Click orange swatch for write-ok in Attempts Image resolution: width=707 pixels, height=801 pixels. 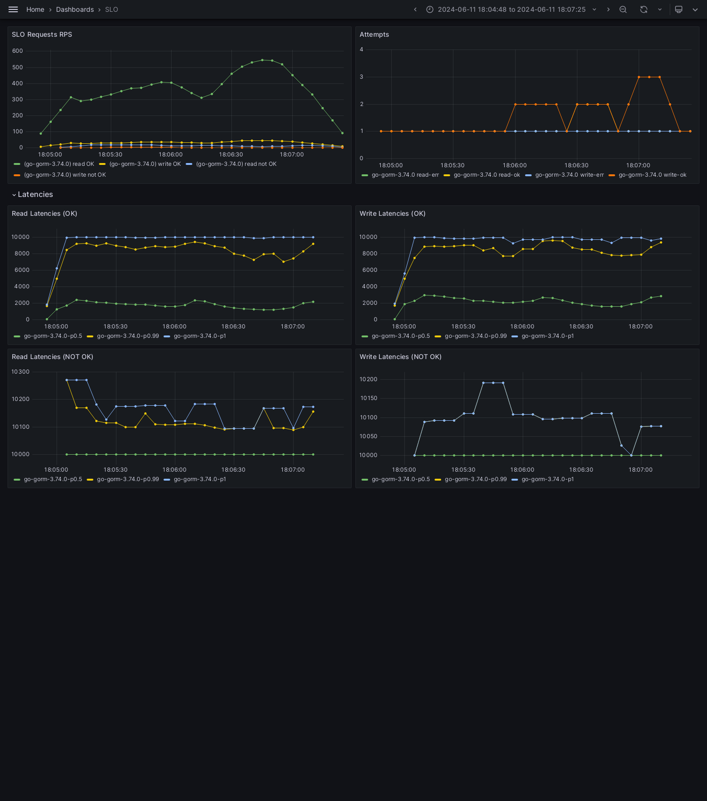612,175
